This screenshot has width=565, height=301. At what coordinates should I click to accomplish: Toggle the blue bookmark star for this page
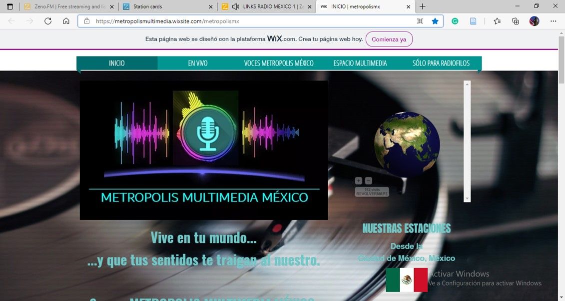pyautogui.click(x=435, y=21)
